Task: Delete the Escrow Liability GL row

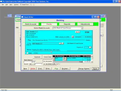Action: tap(54, 58)
